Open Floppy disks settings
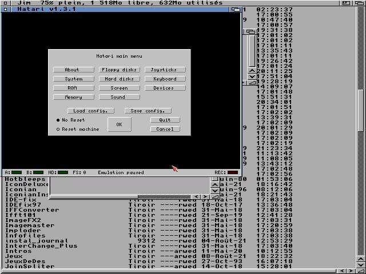The height and width of the screenshot is (274, 366). [120, 70]
